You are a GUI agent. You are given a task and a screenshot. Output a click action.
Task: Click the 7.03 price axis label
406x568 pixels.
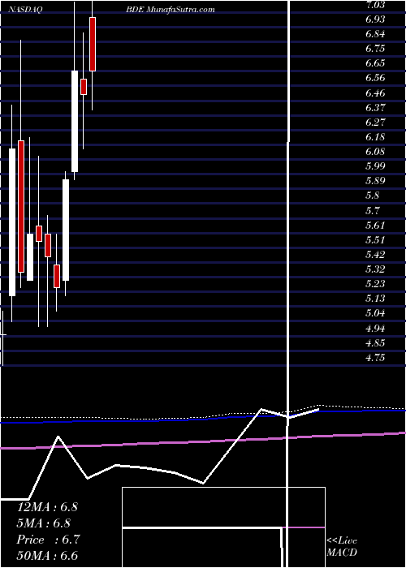coord(375,5)
